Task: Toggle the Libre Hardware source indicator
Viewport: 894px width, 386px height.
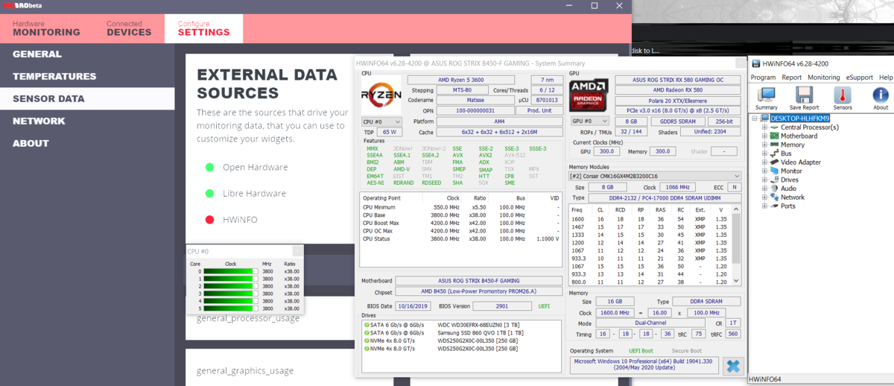Action: [210, 193]
